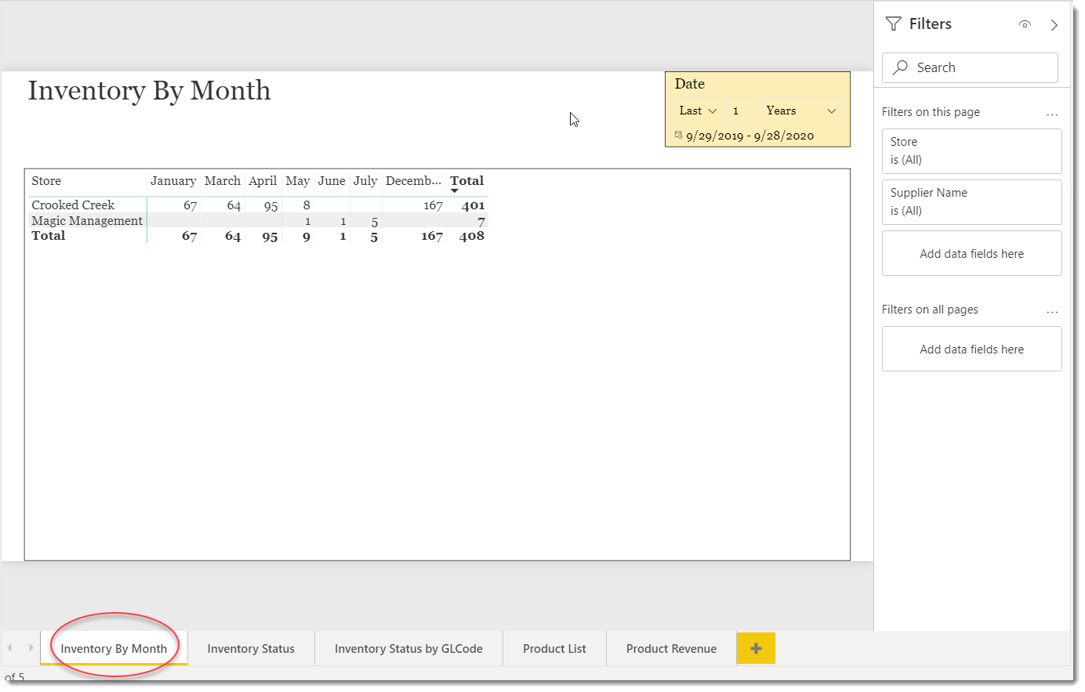Click the Total row label
Screen dimensions: 1085x692
click(x=49, y=236)
